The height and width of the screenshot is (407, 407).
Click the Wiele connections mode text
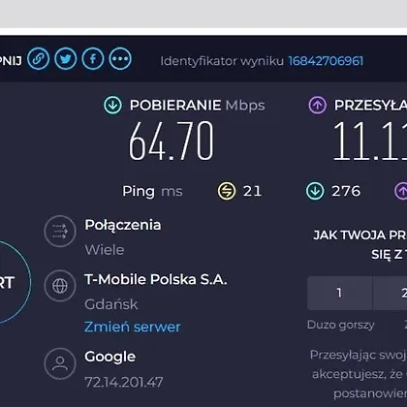(105, 250)
